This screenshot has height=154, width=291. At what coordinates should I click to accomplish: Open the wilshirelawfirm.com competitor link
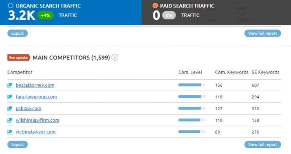coord(37,120)
